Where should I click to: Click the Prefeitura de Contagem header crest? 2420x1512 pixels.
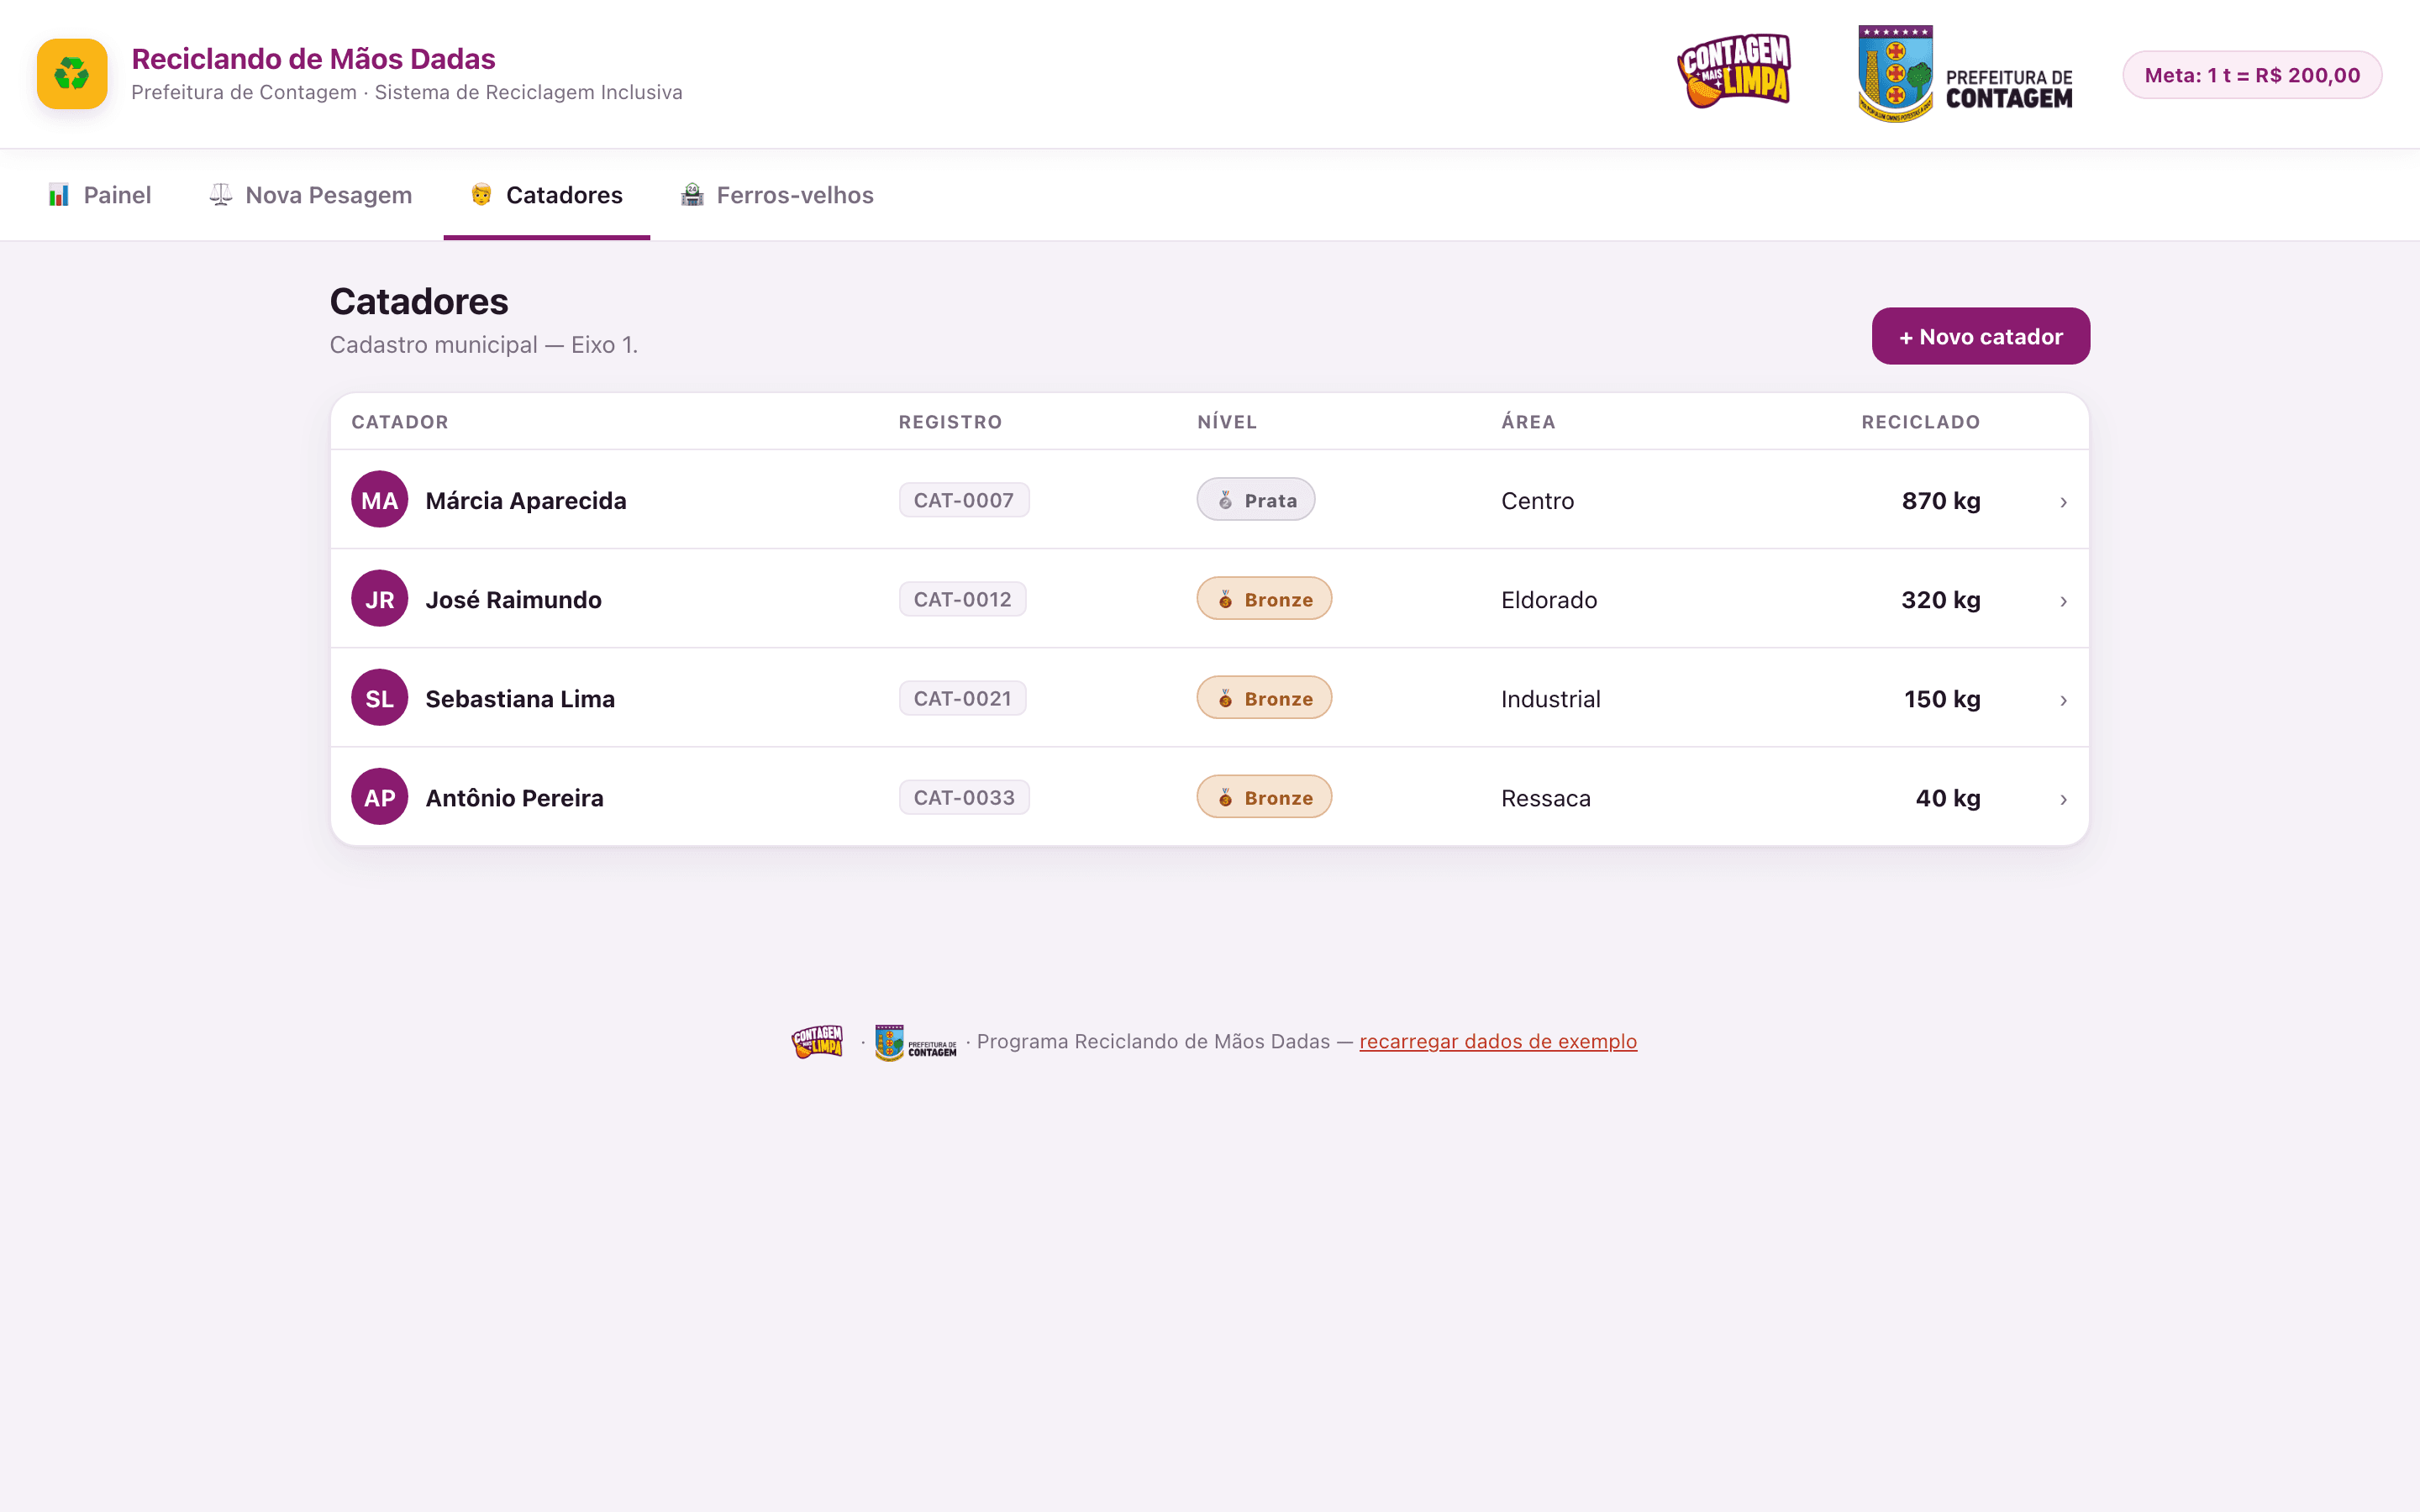click(x=1965, y=74)
